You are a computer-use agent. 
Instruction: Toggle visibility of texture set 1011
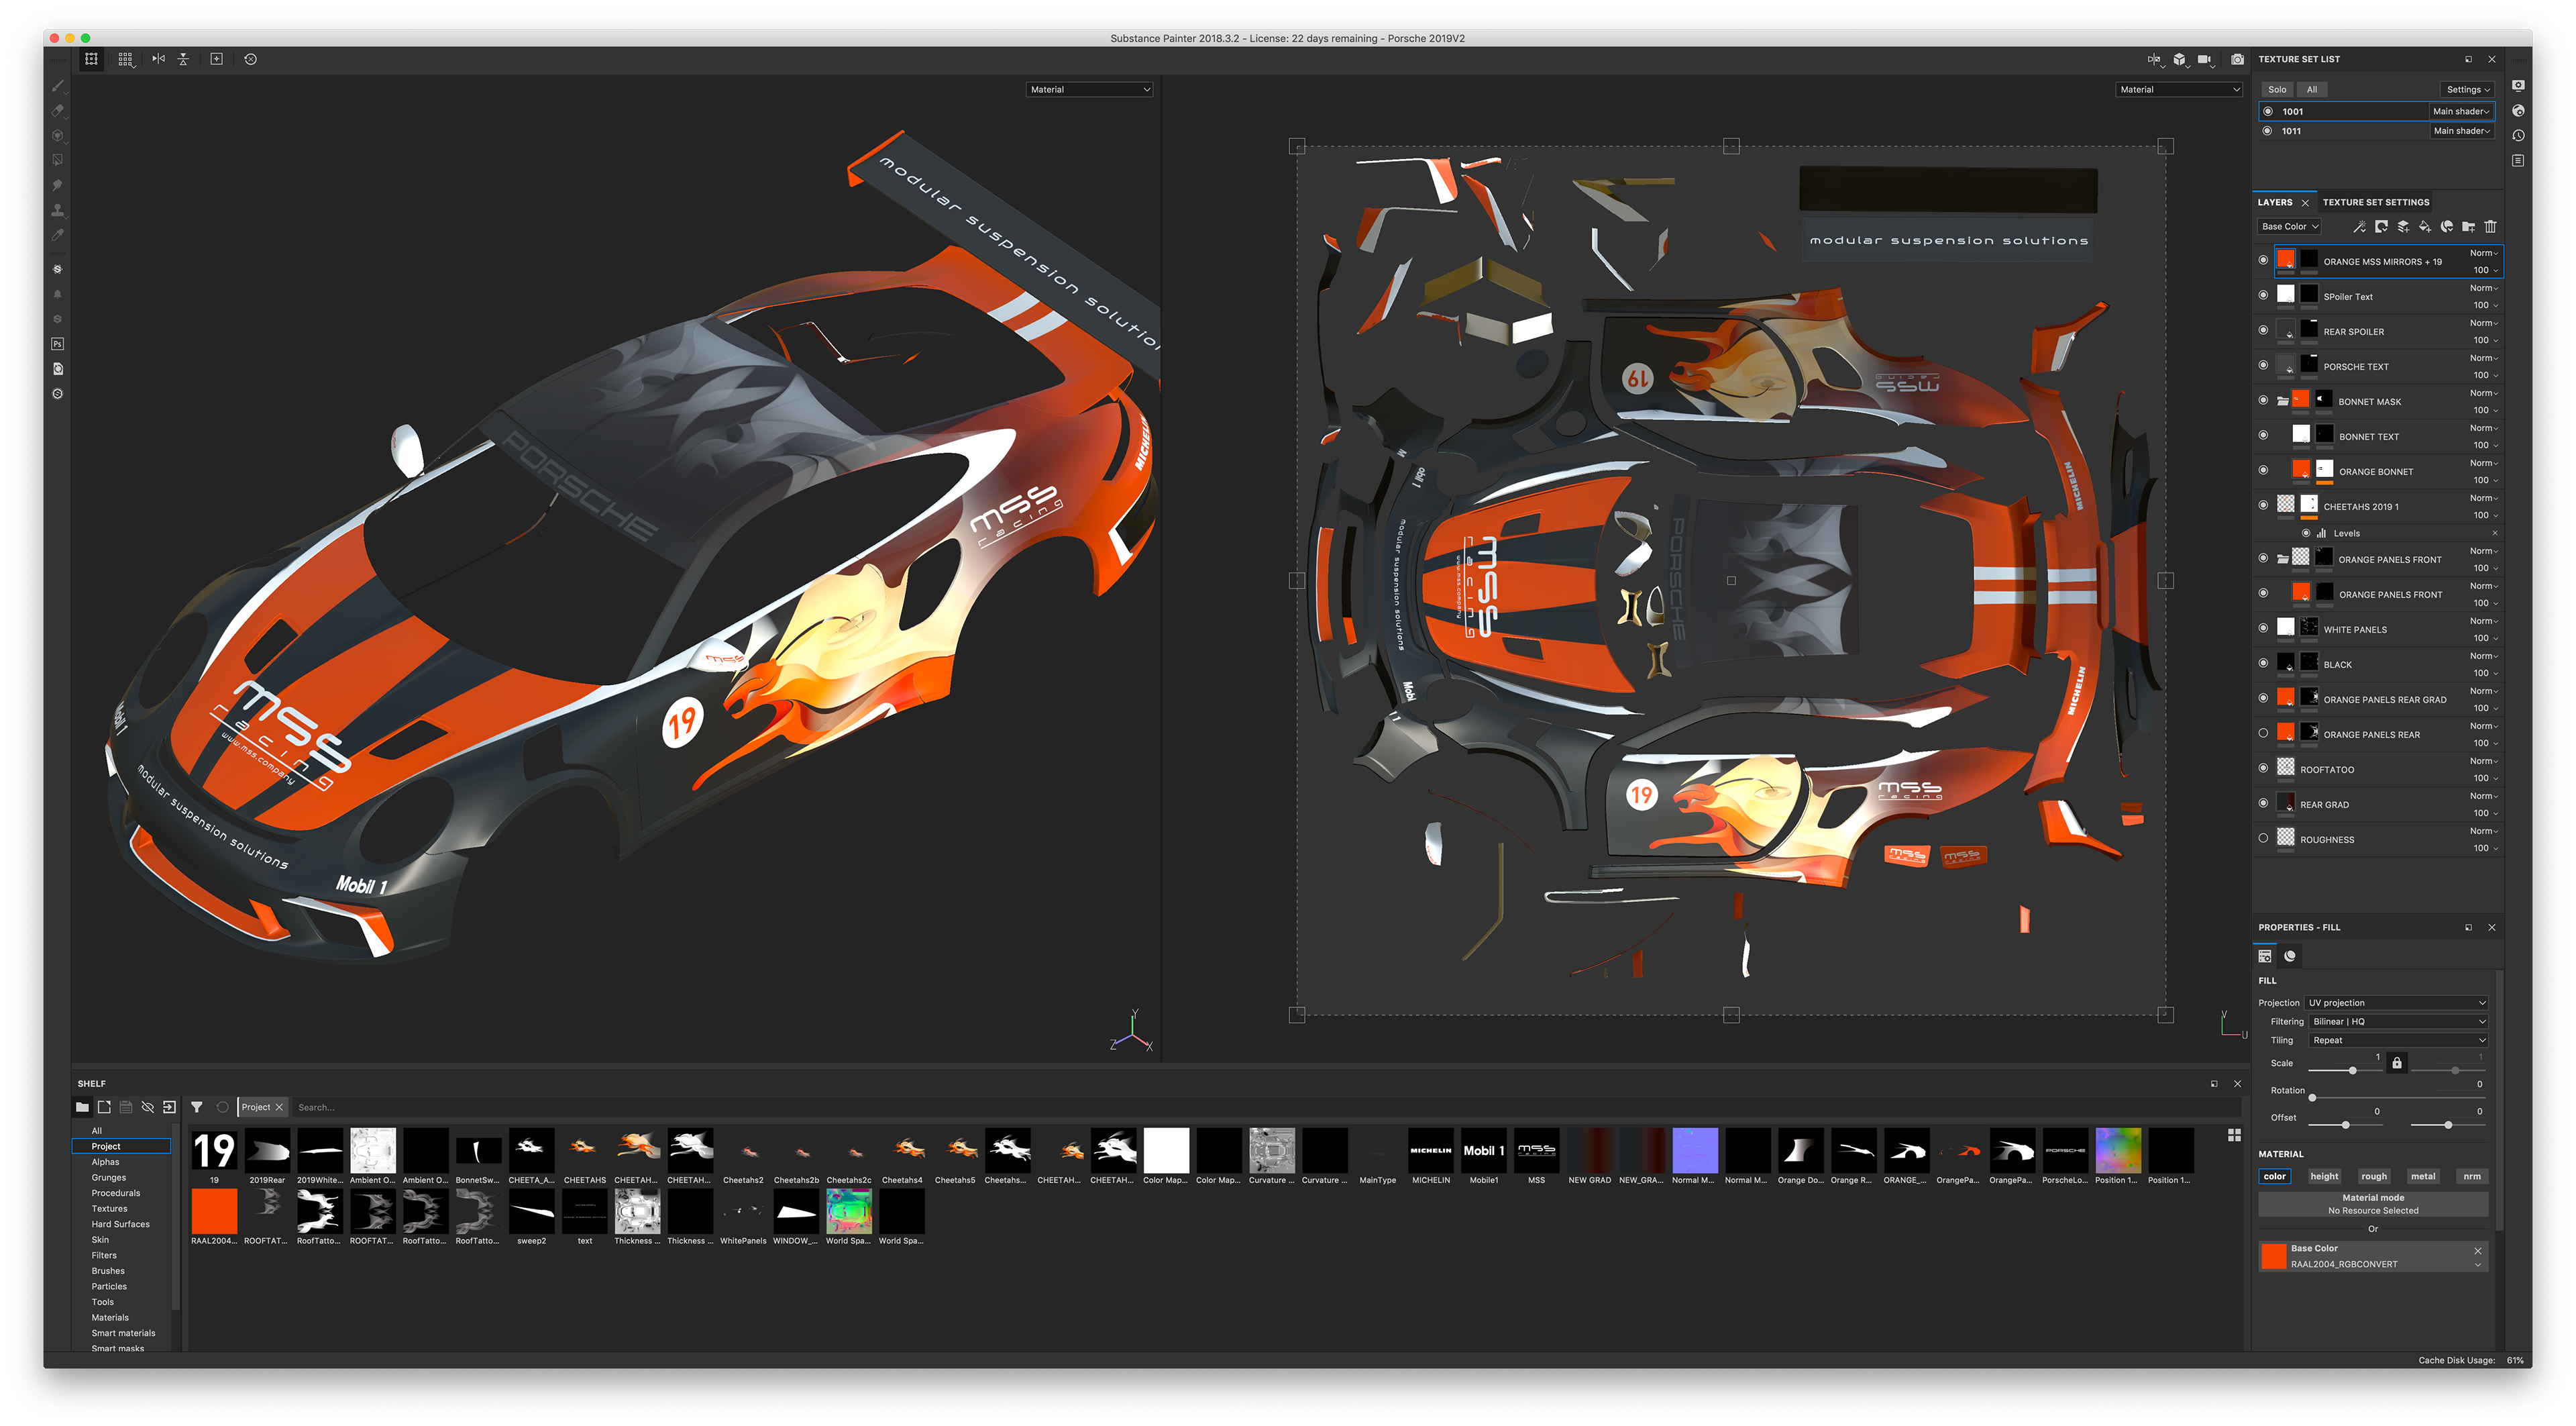(2268, 131)
